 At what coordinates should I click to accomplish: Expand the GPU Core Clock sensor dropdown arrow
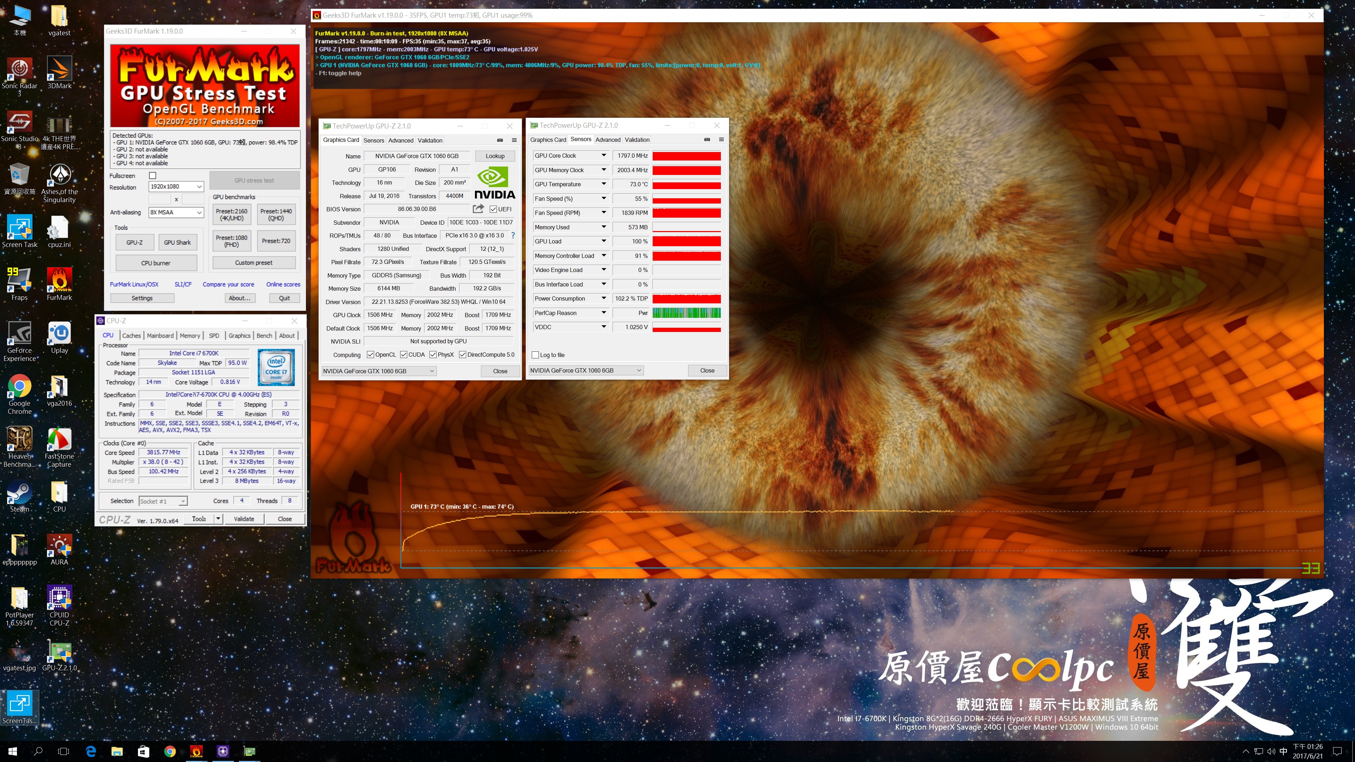604,156
